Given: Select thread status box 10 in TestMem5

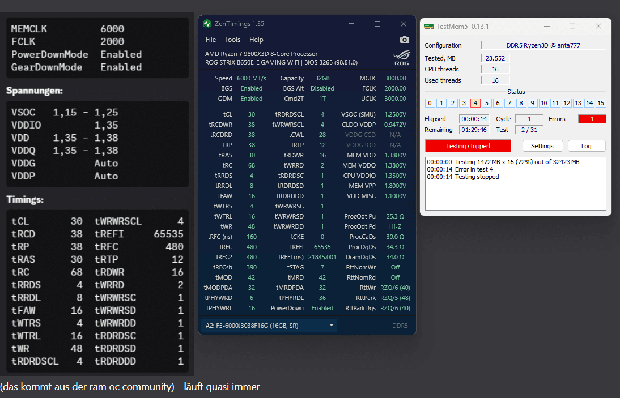Looking at the screenshot, I should pos(543,103).
